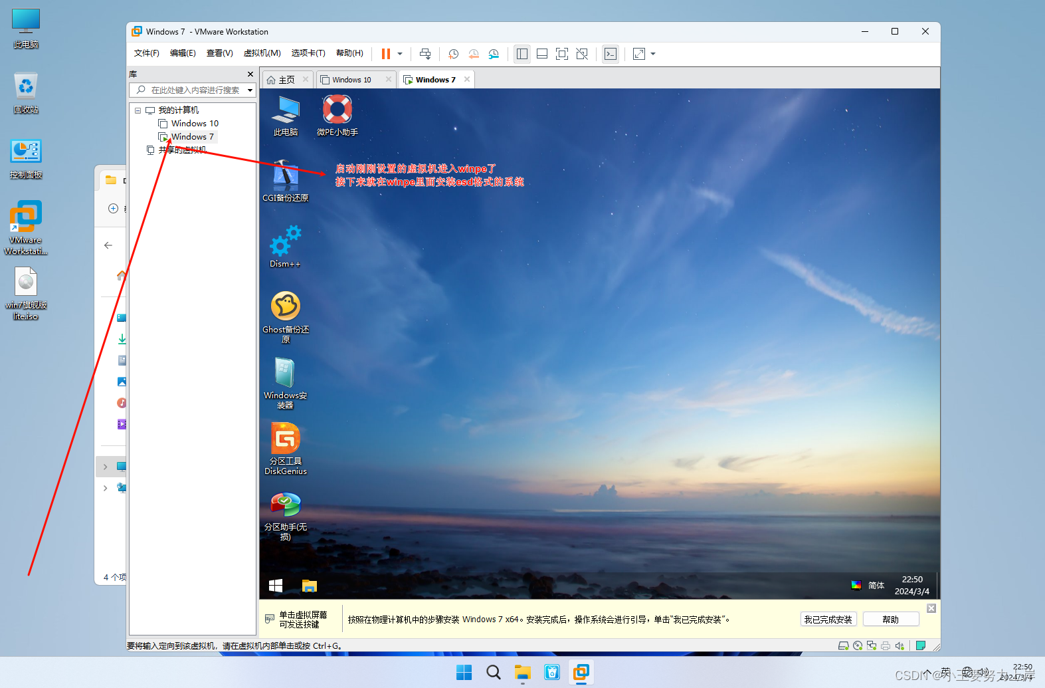Click the hard disk status icon

click(x=844, y=645)
